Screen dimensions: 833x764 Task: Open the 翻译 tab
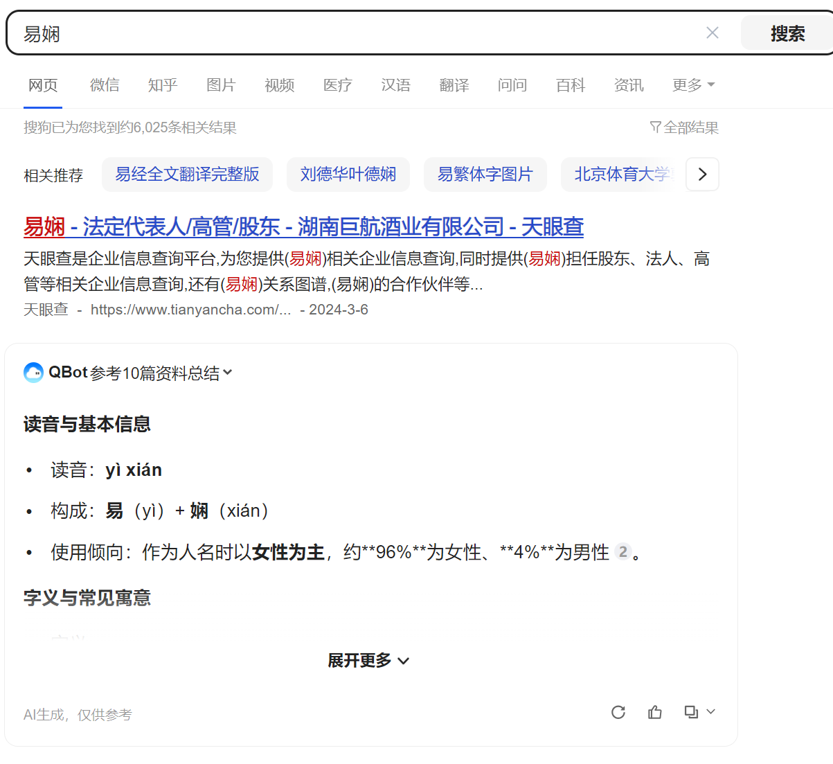pos(454,85)
